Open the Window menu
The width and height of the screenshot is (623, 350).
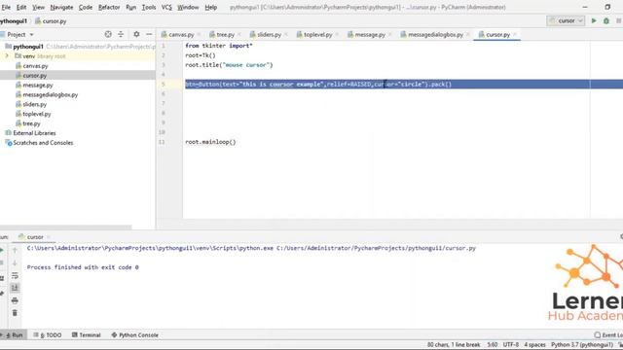188,7
